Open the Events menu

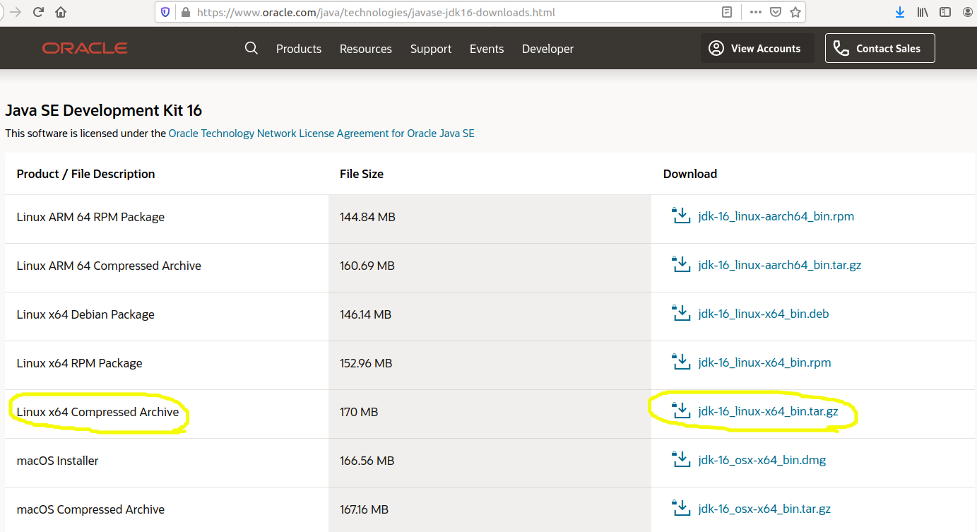tap(487, 49)
